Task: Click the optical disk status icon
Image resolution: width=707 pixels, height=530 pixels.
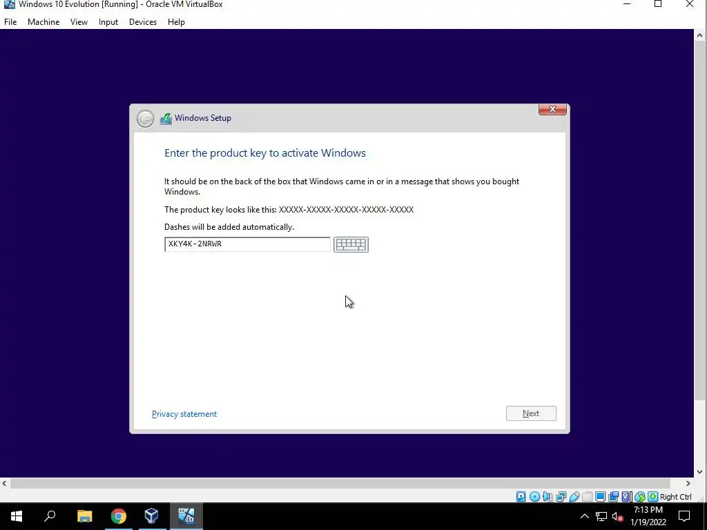Action: (x=534, y=497)
